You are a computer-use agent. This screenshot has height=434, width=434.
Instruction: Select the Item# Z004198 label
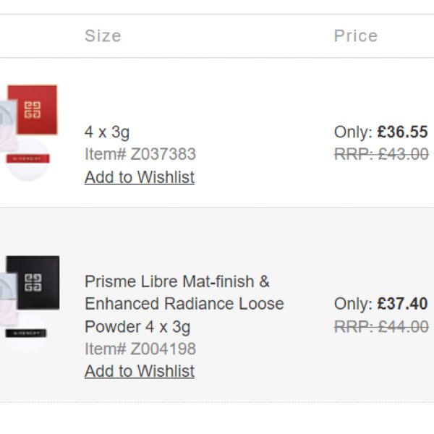coord(140,349)
